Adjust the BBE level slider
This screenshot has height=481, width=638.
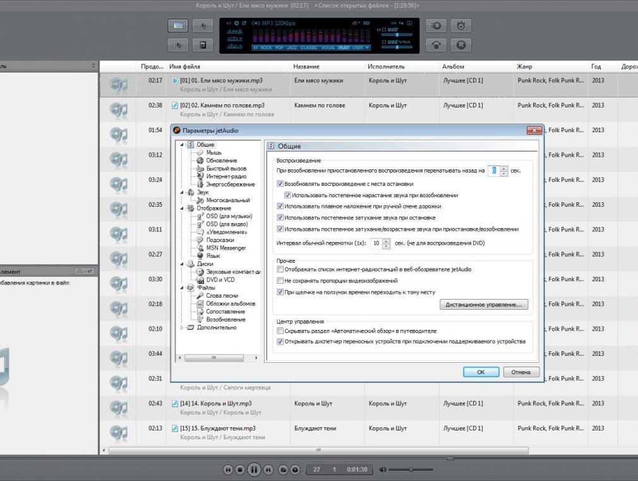coord(396,35)
